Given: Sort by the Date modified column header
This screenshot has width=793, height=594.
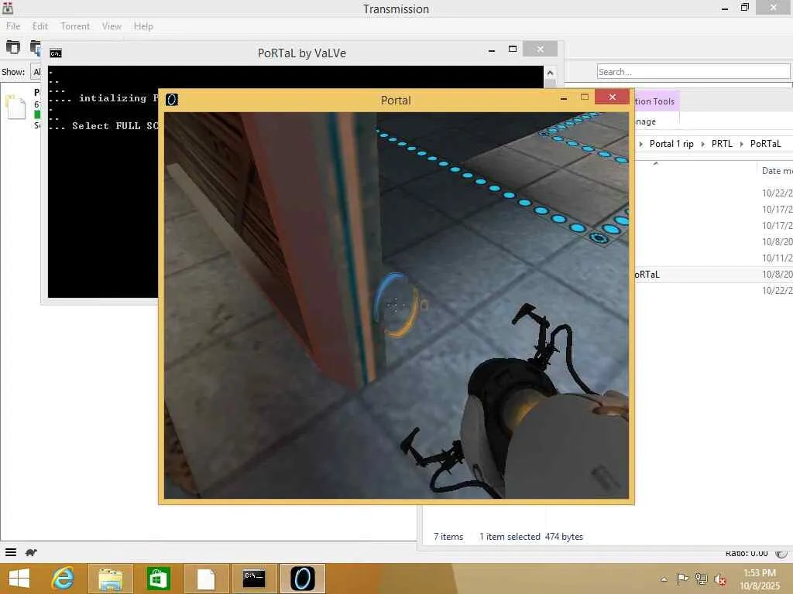Looking at the screenshot, I should click(776, 171).
